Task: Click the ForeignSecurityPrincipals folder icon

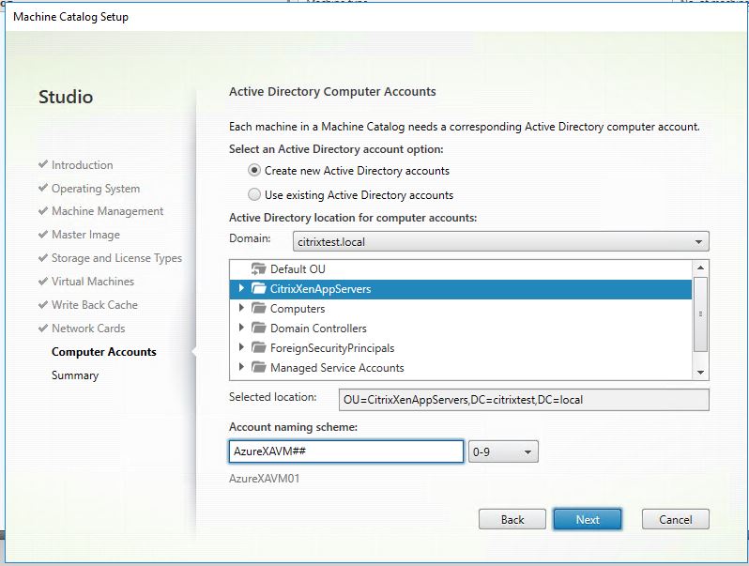Action: (258, 348)
